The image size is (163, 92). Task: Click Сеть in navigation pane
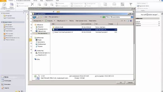pos(38,59)
